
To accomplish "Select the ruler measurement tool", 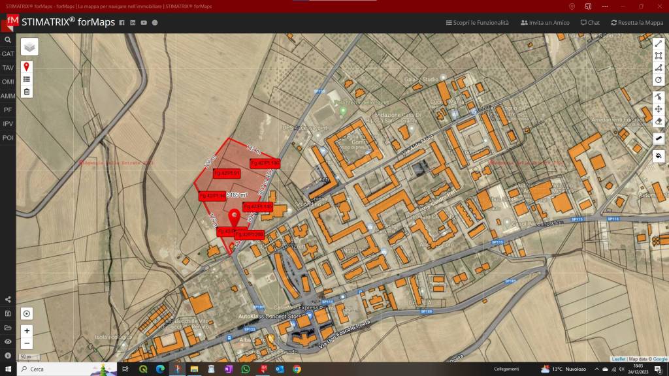I will (659, 138).
